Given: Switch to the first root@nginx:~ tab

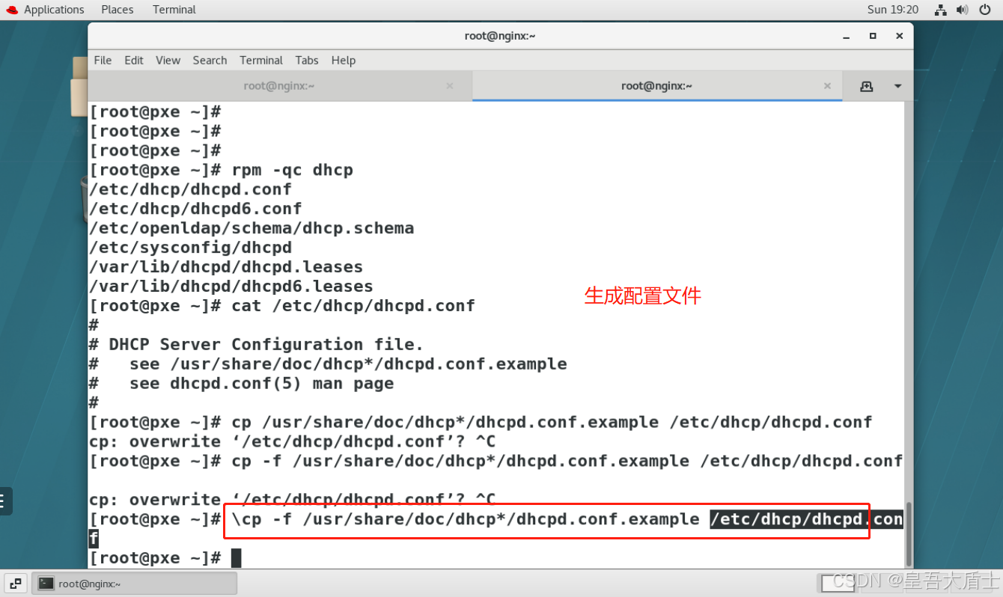Looking at the screenshot, I should pyautogui.click(x=279, y=86).
